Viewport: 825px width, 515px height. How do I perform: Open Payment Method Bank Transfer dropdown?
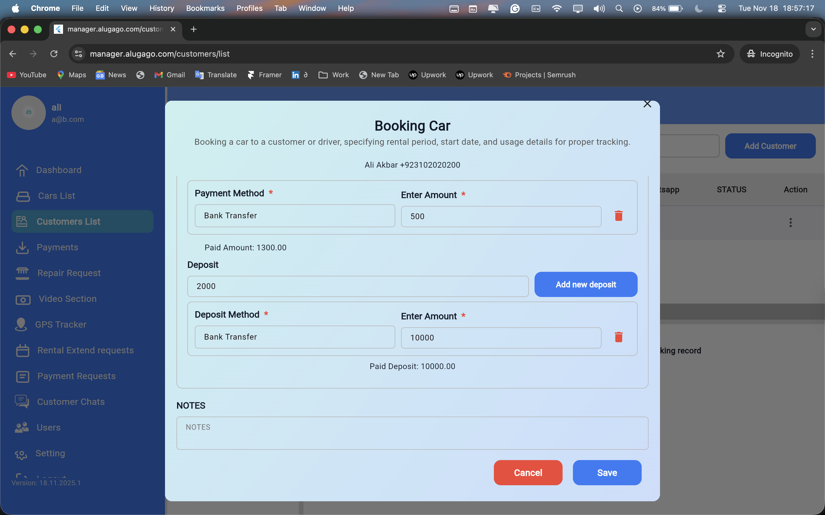point(294,216)
